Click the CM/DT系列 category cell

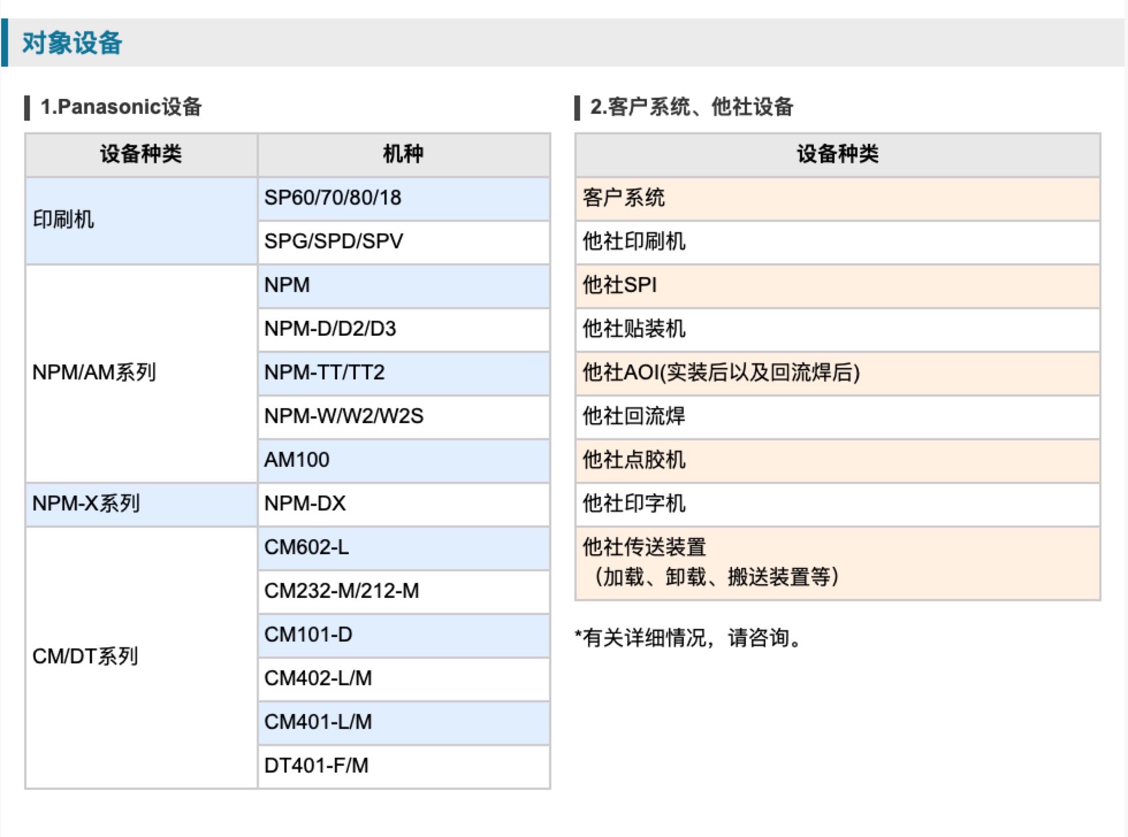[141, 657]
